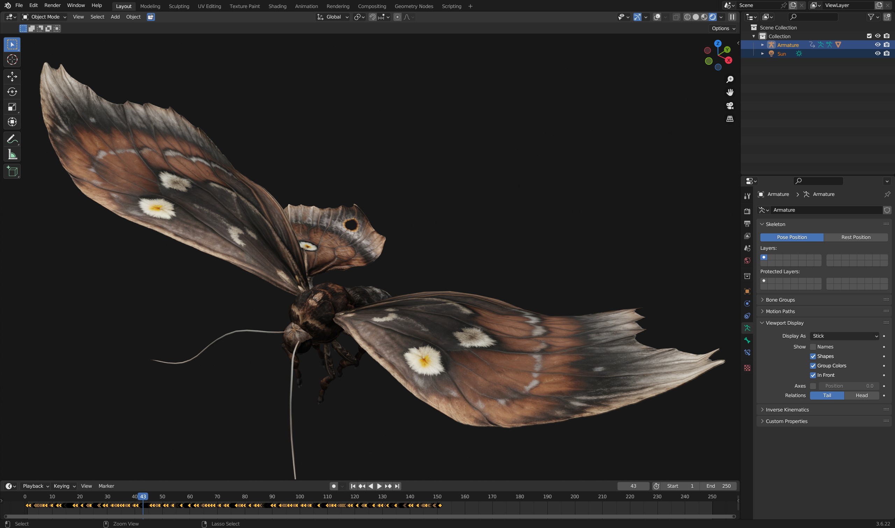Set Relations to Head
Screen dimensions: 895x528
point(861,395)
